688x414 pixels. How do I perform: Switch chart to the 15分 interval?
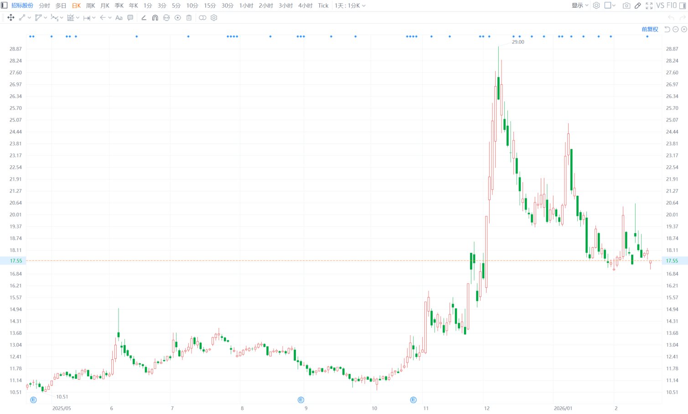[210, 5]
